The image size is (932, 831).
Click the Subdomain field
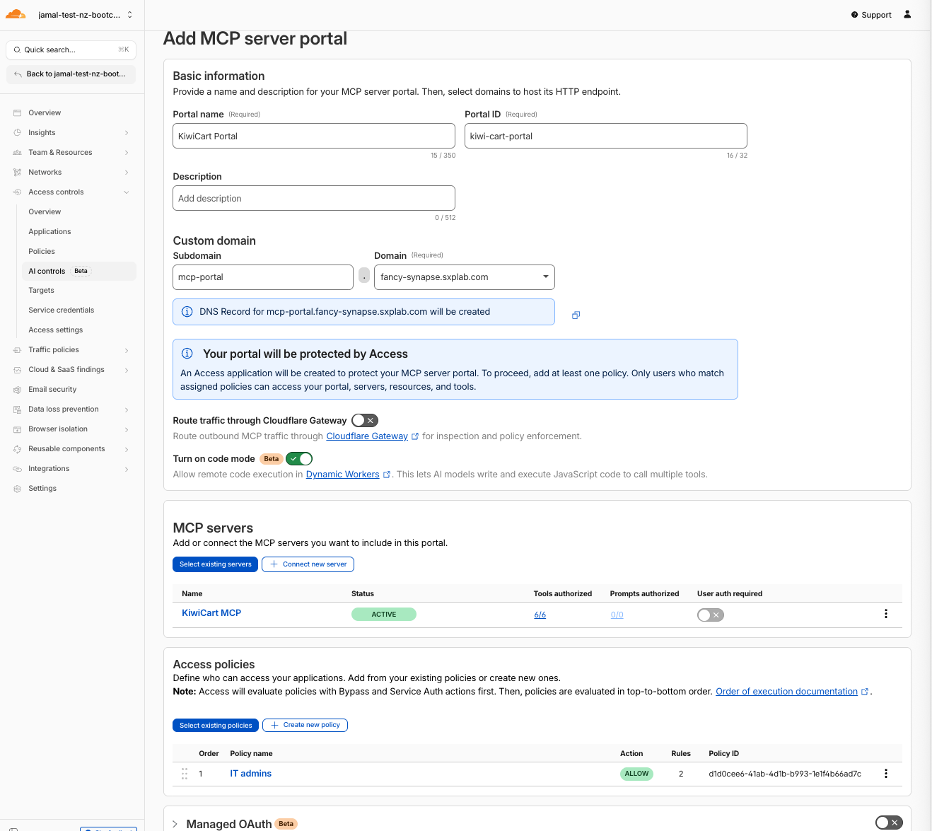(x=263, y=277)
